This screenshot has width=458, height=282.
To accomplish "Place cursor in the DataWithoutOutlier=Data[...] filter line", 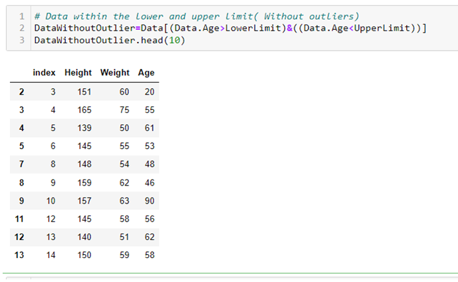I will (x=231, y=28).
